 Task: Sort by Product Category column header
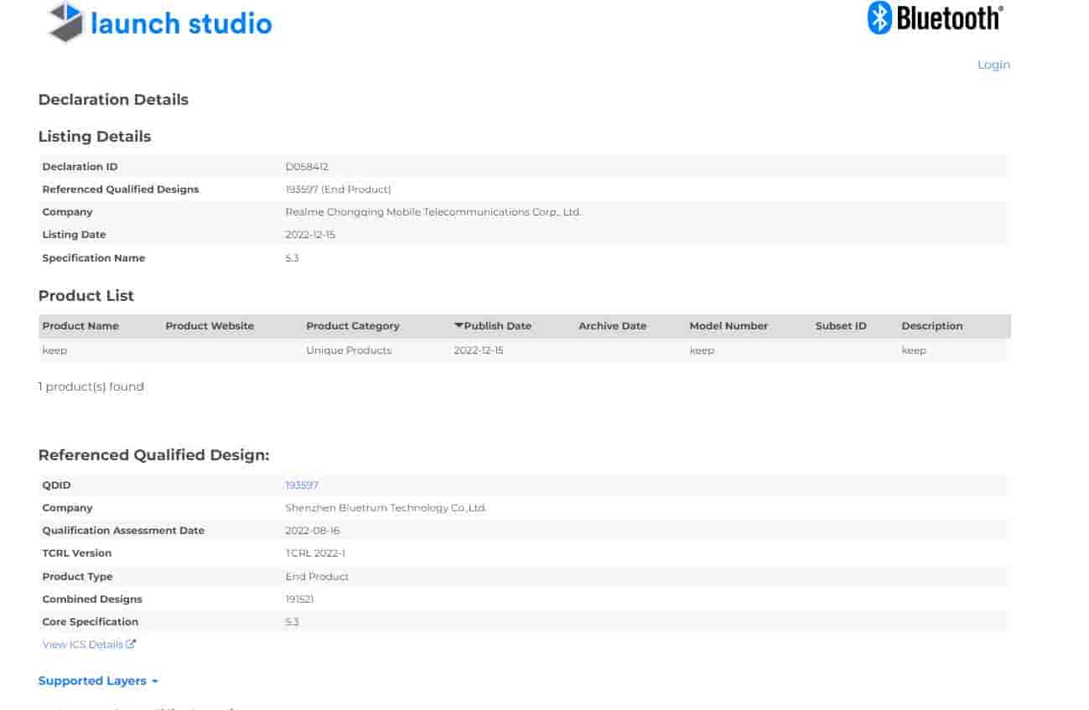353,325
